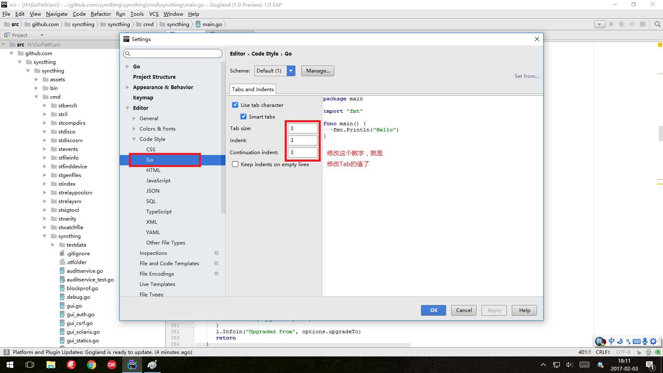663x373 pixels.
Task: Click the Continuation indent input field
Action: pyautogui.click(x=303, y=153)
